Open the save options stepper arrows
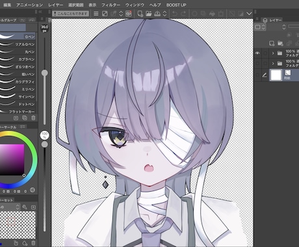299x247 pixels. click(164, 14)
